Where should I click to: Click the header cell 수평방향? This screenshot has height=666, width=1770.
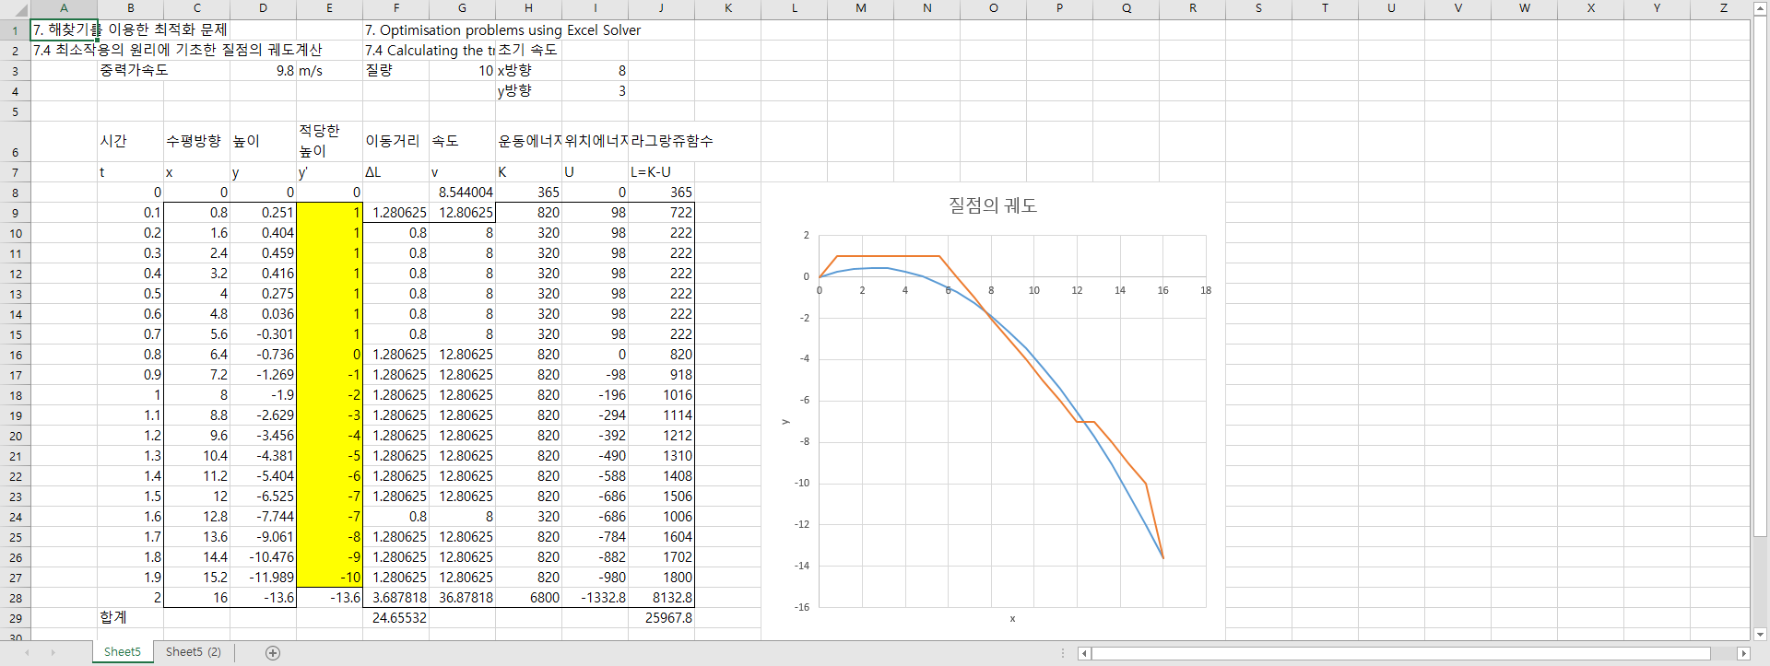[x=196, y=142]
